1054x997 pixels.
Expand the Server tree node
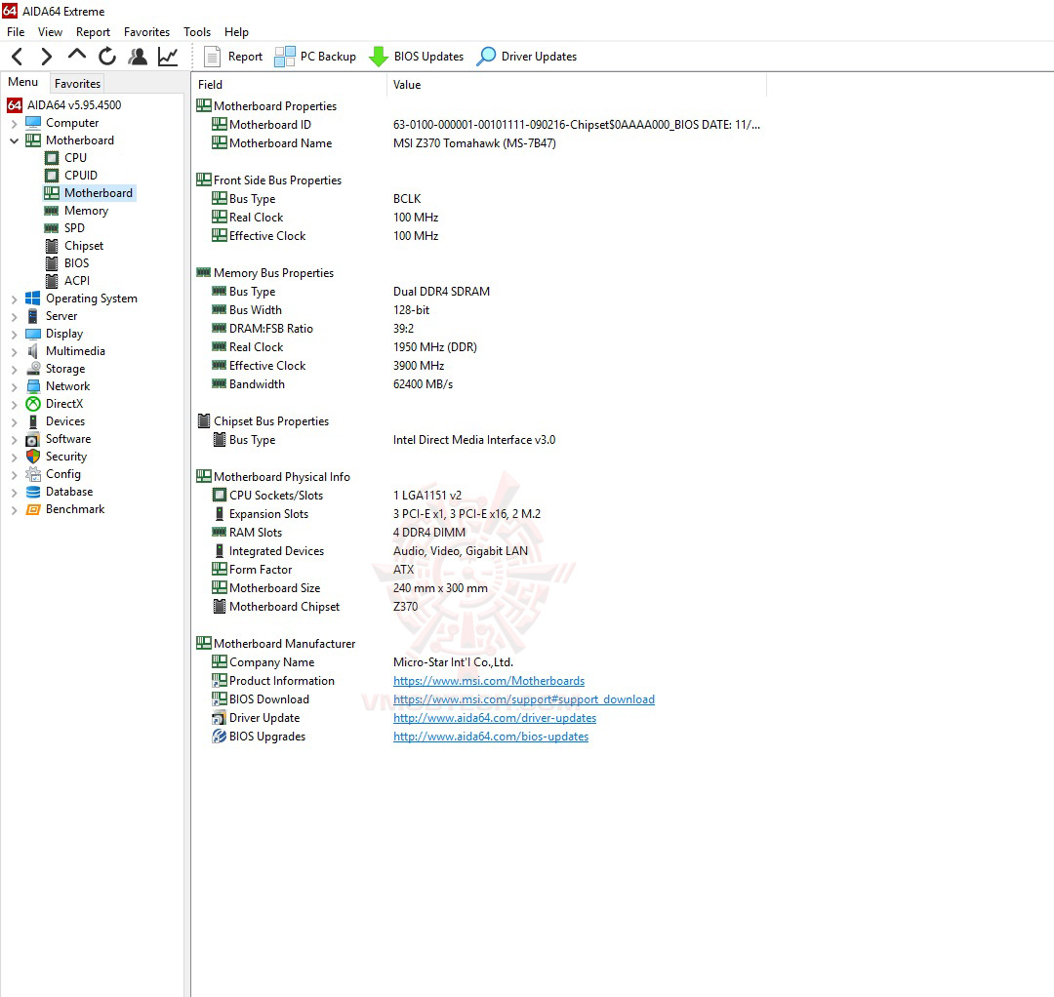pos(14,316)
